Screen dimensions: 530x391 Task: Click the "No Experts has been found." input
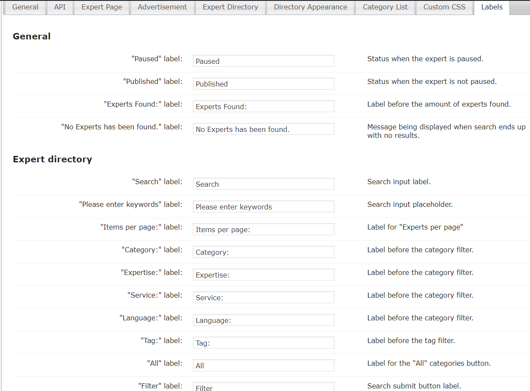(x=263, y=129)
